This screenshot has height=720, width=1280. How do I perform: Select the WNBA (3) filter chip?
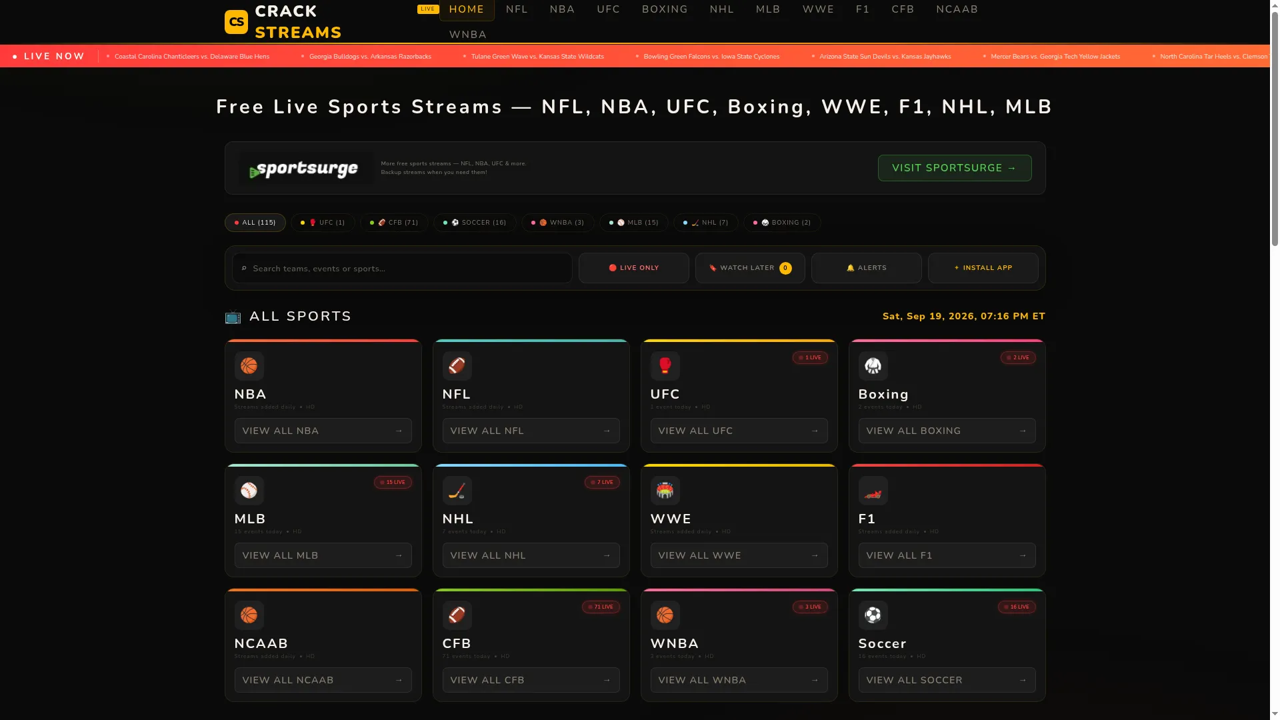click(x=558, y=223)
